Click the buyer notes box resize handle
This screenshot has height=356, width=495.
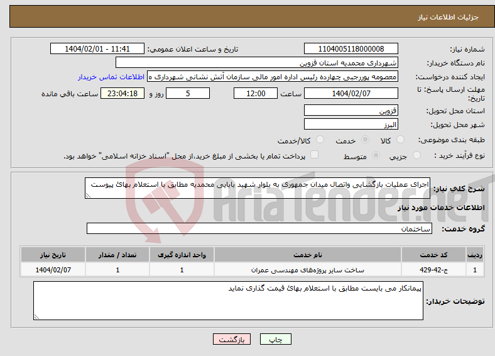click(36, 317)
